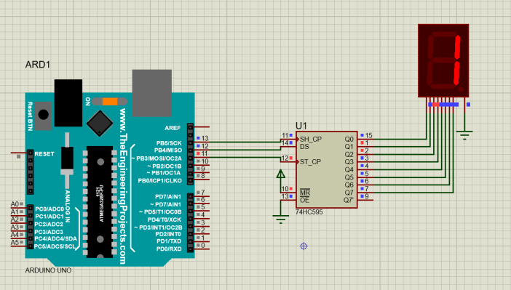Click the black power jack on Arduino
511x290 pixels.
68,103
